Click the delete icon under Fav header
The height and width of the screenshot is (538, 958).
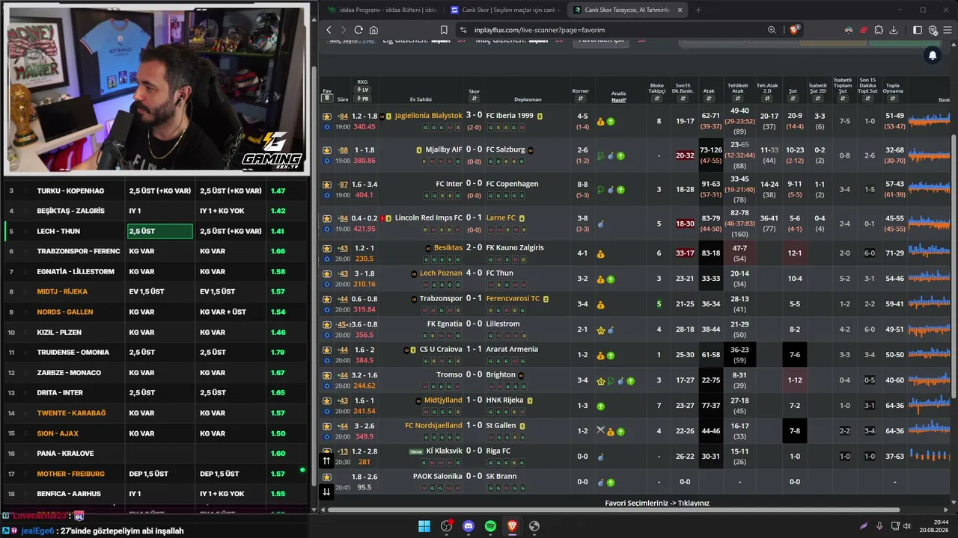coord(327,99)
